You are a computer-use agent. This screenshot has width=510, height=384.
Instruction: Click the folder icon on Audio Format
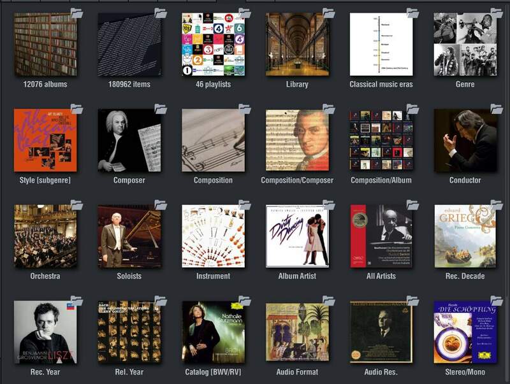click(328, 301)
